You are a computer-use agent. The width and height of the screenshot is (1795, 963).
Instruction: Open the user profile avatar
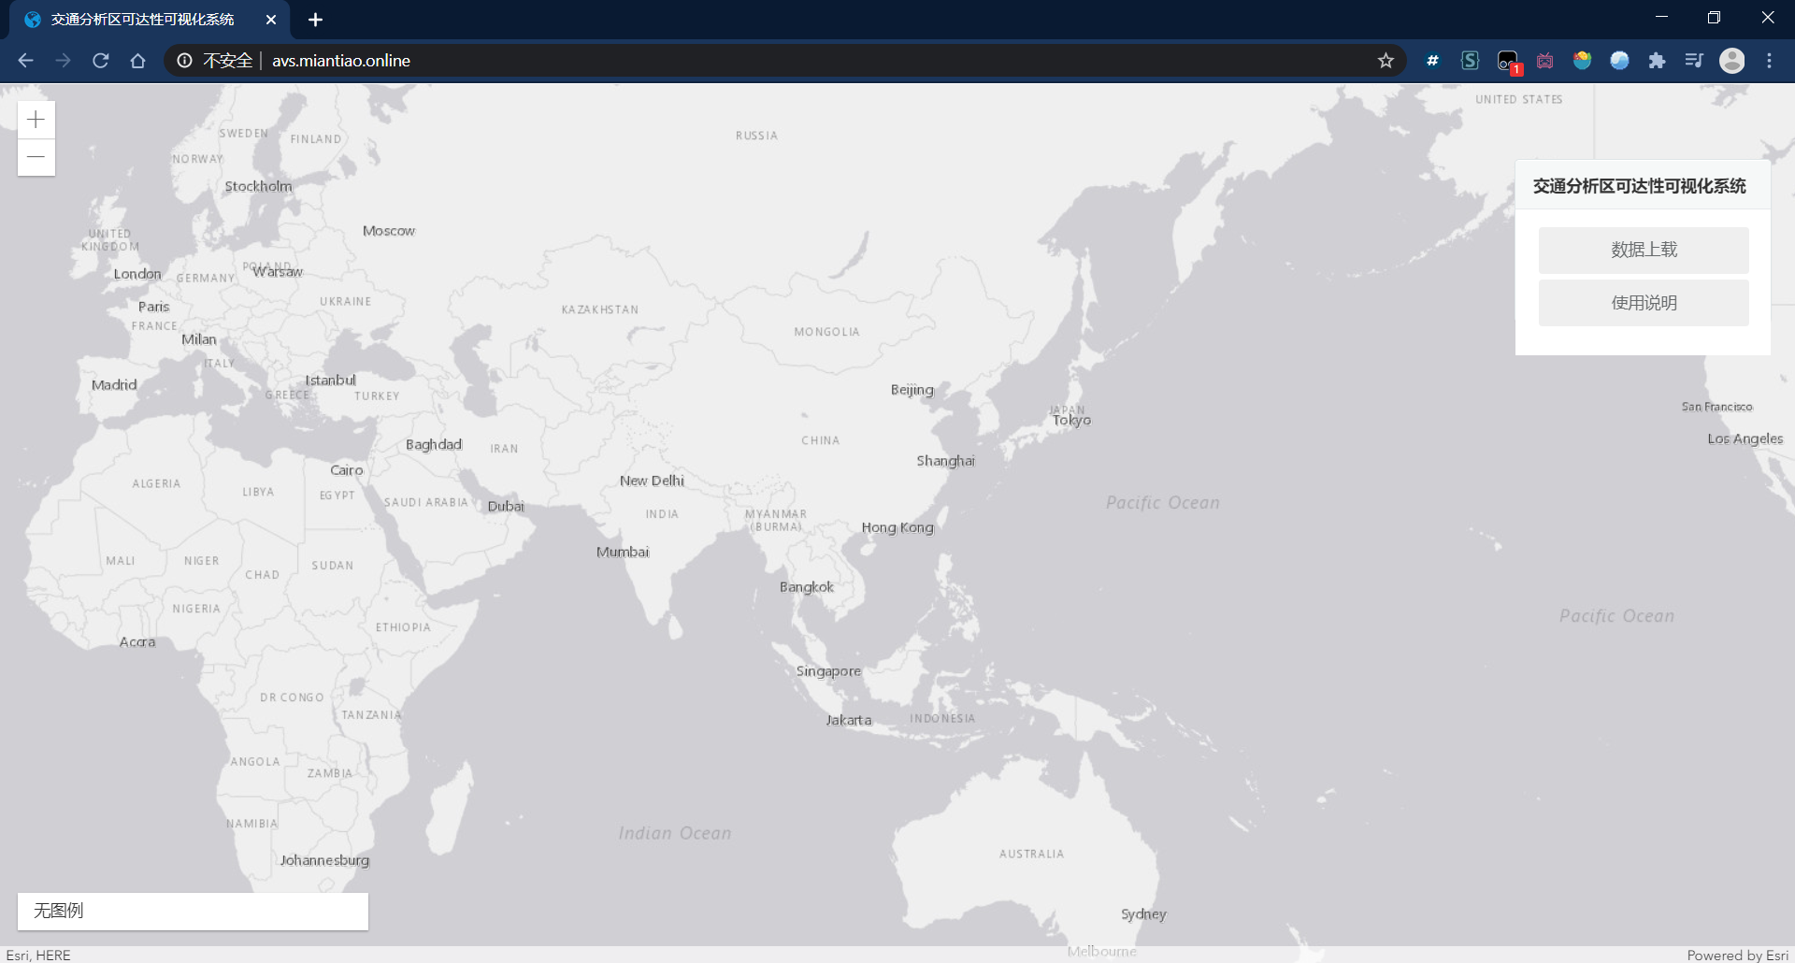point(1732,61)
